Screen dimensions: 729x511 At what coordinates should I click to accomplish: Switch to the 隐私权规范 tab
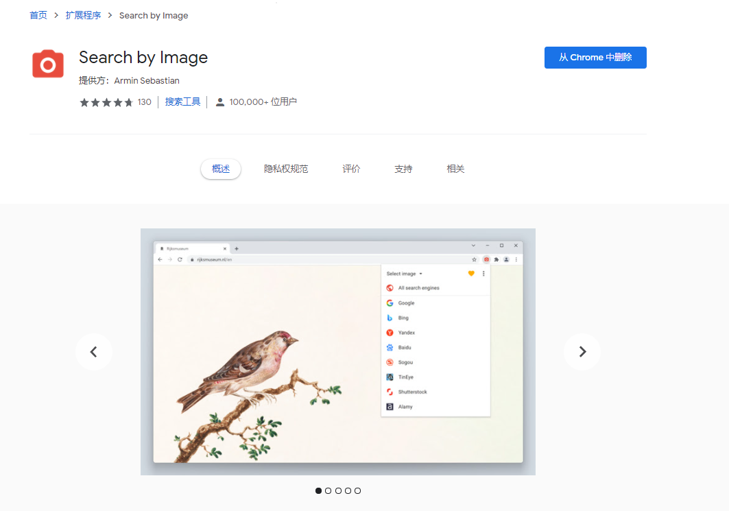click(x=286, y=169)
